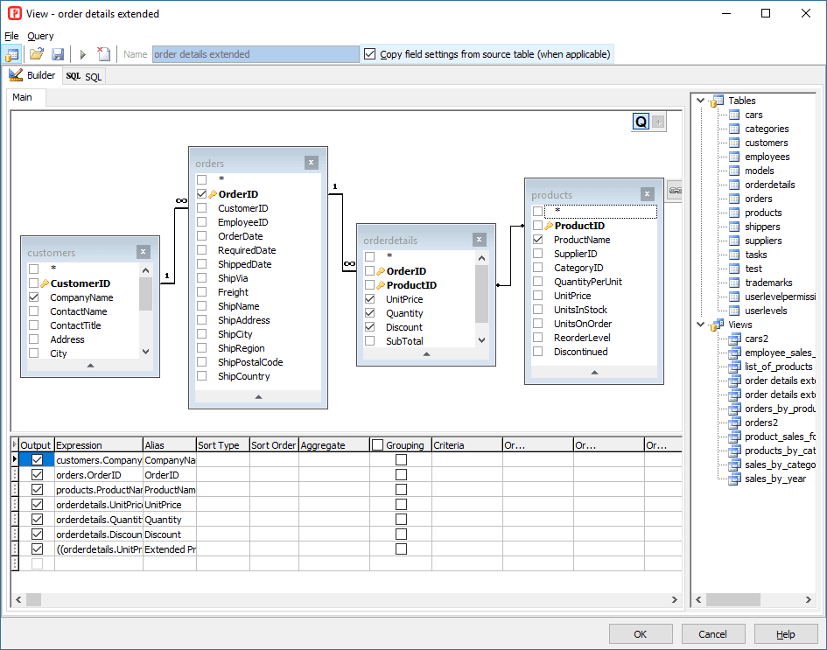This screenshot has width=827, height=650.
Task: Close the orderdetails table box
Action: pos(480,240)
